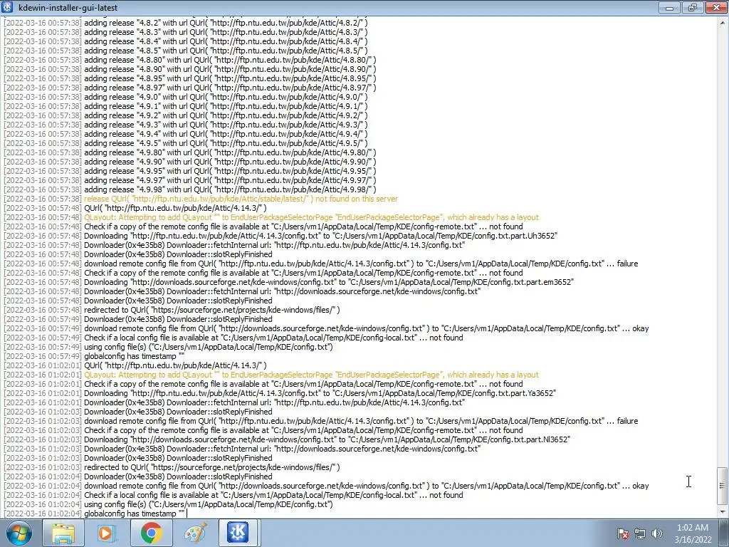Select the 01:02:04 download line ending okay

tap(326, 486)
